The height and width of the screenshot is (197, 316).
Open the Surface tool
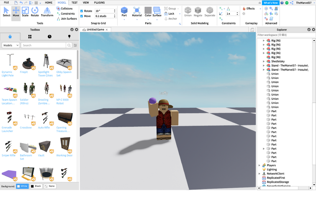(157, 12)
